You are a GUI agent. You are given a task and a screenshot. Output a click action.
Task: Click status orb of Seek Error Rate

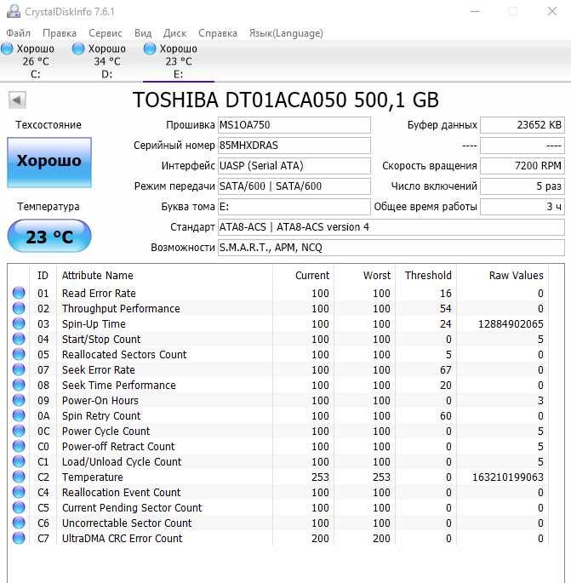click(x=19, y=369)
